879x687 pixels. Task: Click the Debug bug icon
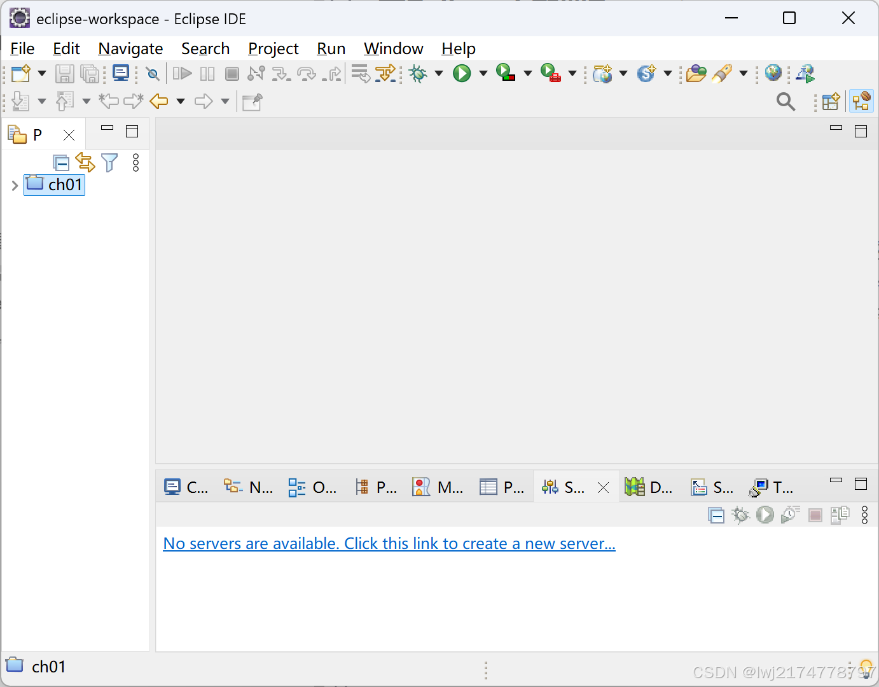click(418, 74)
